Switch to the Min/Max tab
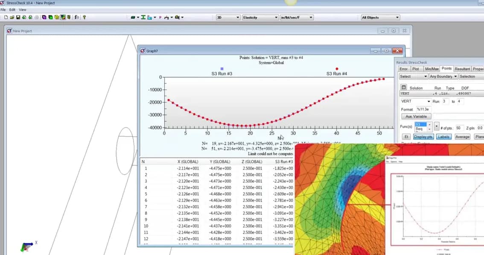The height and width of the screenshot is (255, 484). coord(432,68)
